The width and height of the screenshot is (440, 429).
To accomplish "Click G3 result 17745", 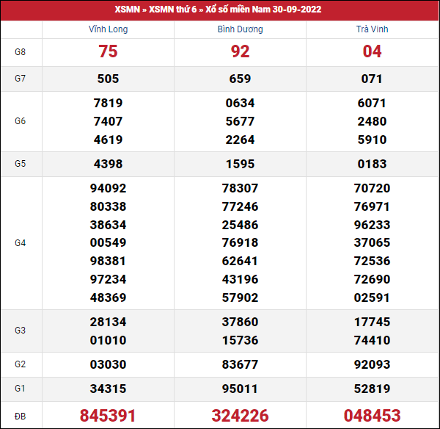I will [x=372, y=322].
